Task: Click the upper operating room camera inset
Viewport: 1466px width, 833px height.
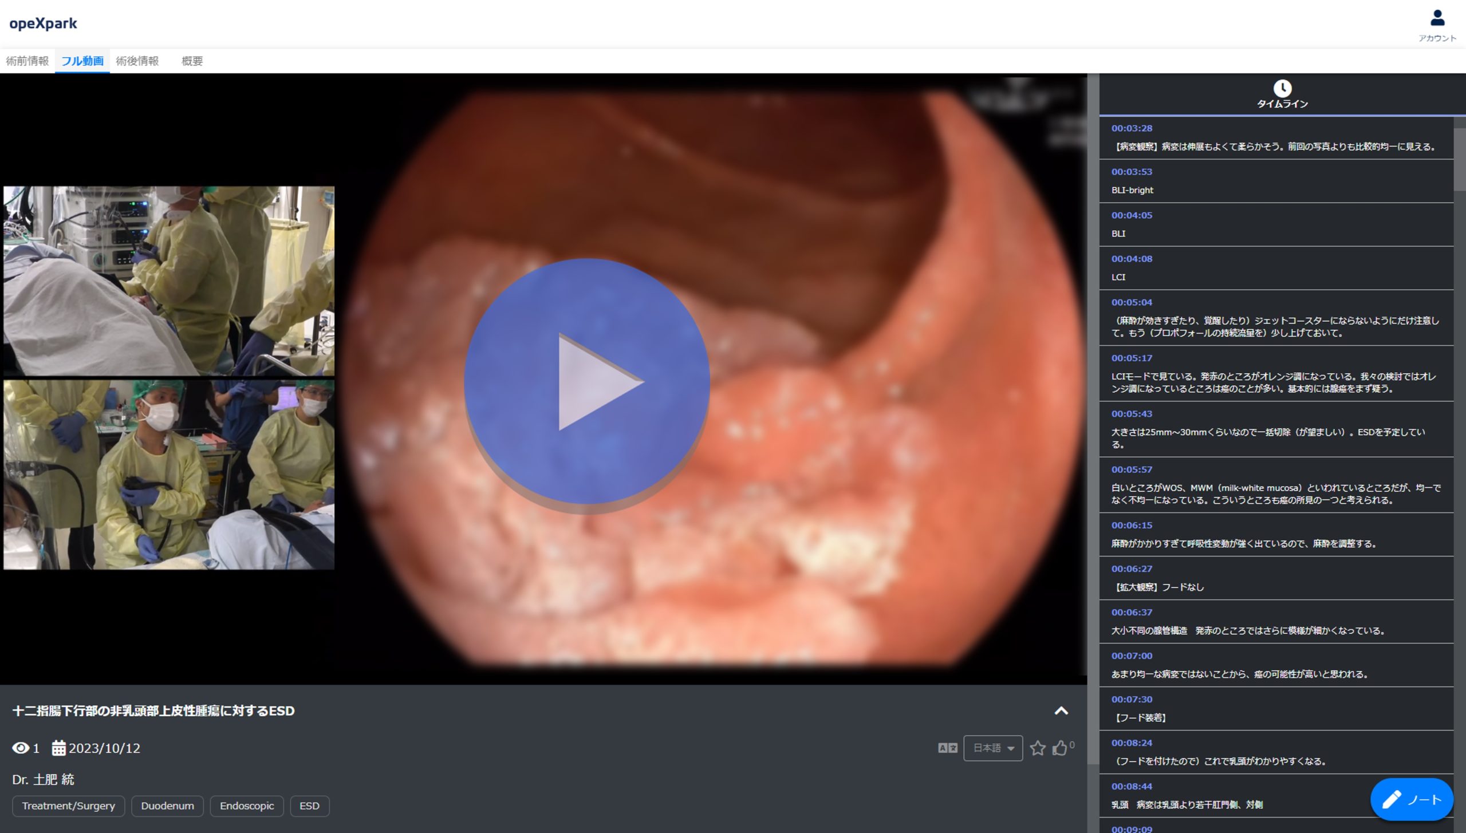Action: click(169, 280)
